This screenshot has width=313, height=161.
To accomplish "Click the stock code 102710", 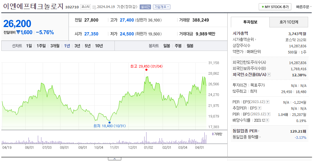I will tap(72, 7).
